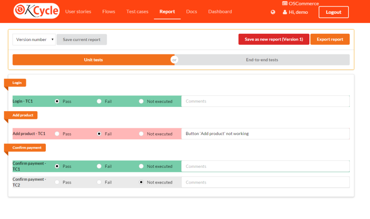Click the Add product - TC1 test name

coord(29,134)
